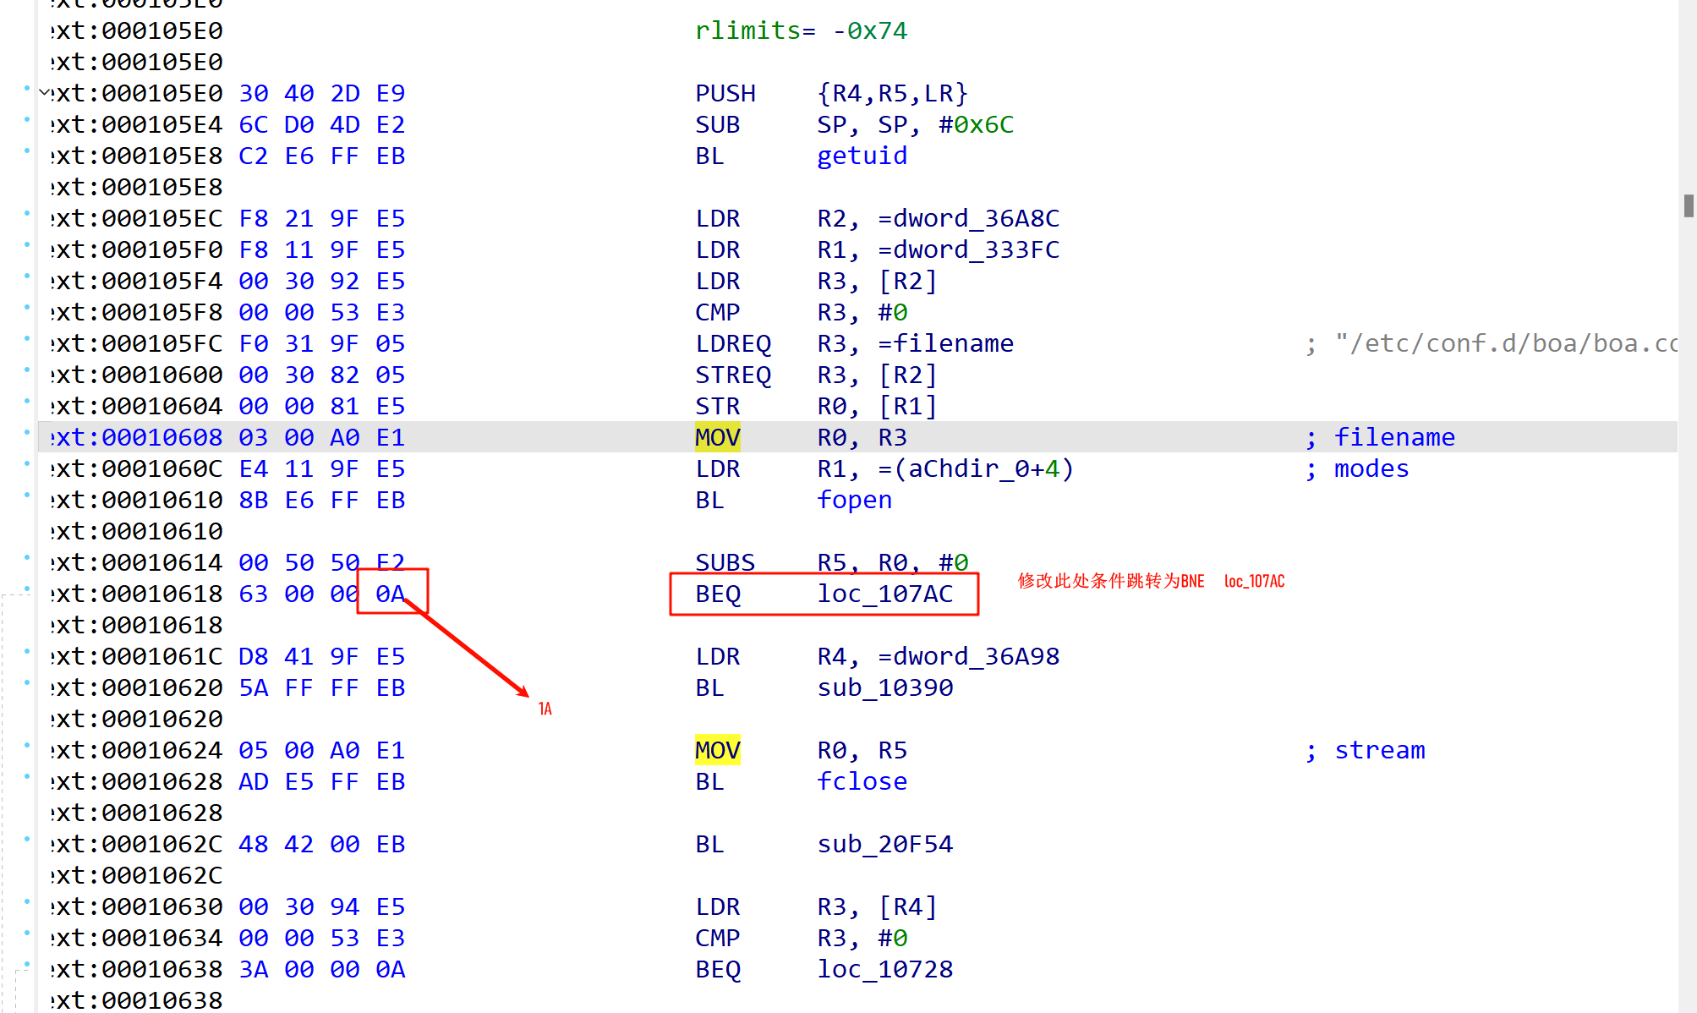
Task: Toggle breakpoint dot beside BL fopen line
Action: (x=27, y=495)
